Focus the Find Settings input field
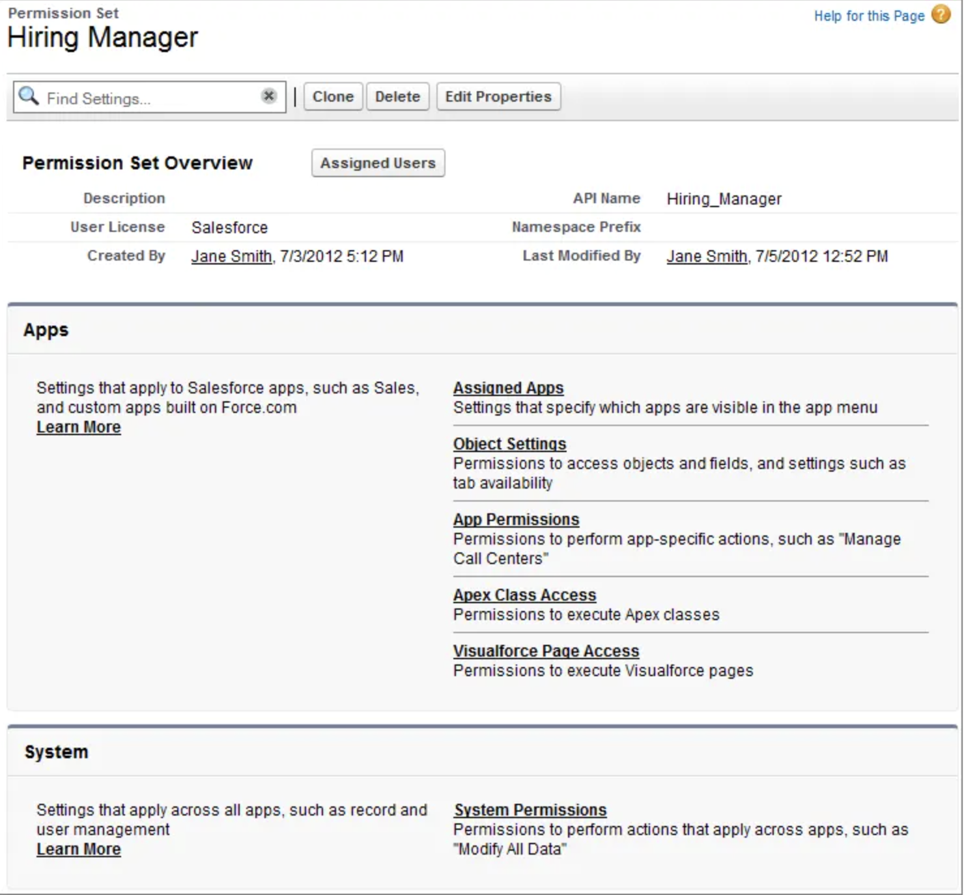Screen dimensions: 964x895 click(150, 97)
